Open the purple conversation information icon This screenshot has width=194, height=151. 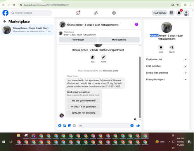pos(137,25)
